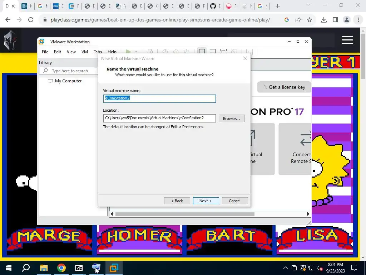Select MARGE character banner
This screenshot has width=366, height=275.
[x=49, y=238]
